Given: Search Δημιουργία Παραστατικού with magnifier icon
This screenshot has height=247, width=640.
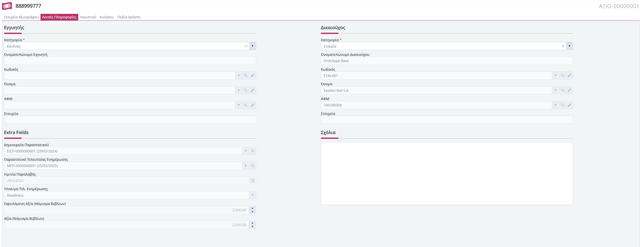Looking at the screenshot, I should pyautogui.click(x=252, y=151).
